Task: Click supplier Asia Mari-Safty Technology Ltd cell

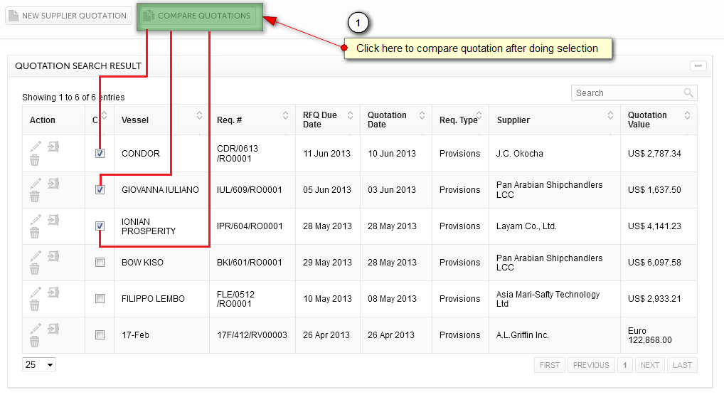Action: click(x=555, y=299)
